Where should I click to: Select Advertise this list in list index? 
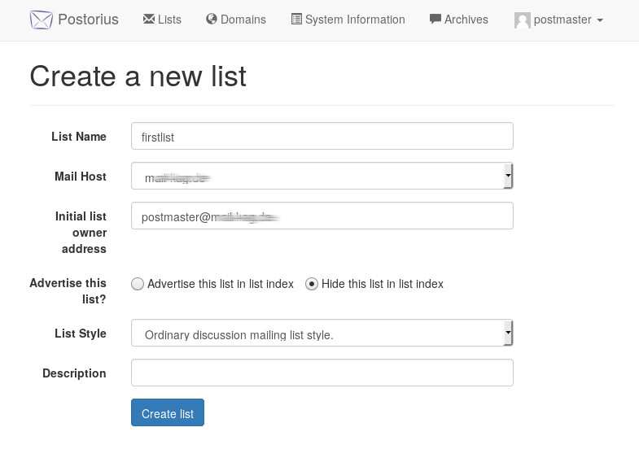138,284
